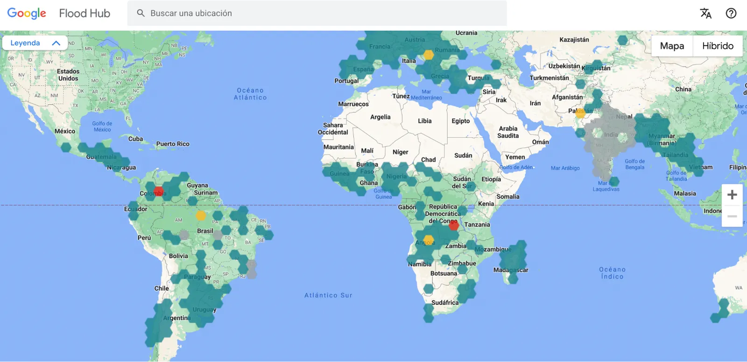
Task: Focus the Buscar una ubicación field
Action: pos(317,13)
